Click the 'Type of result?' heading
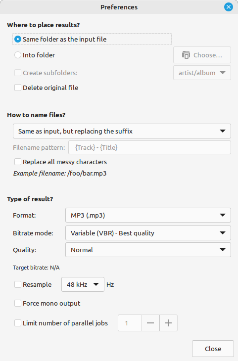Viewport: 238px width, 361px height. 30,199
